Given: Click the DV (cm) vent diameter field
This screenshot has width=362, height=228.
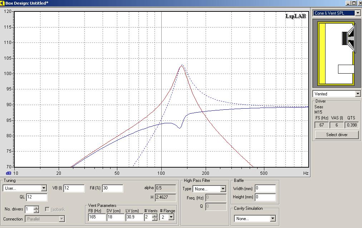Looking at the screenshot, I should [115, 217].
